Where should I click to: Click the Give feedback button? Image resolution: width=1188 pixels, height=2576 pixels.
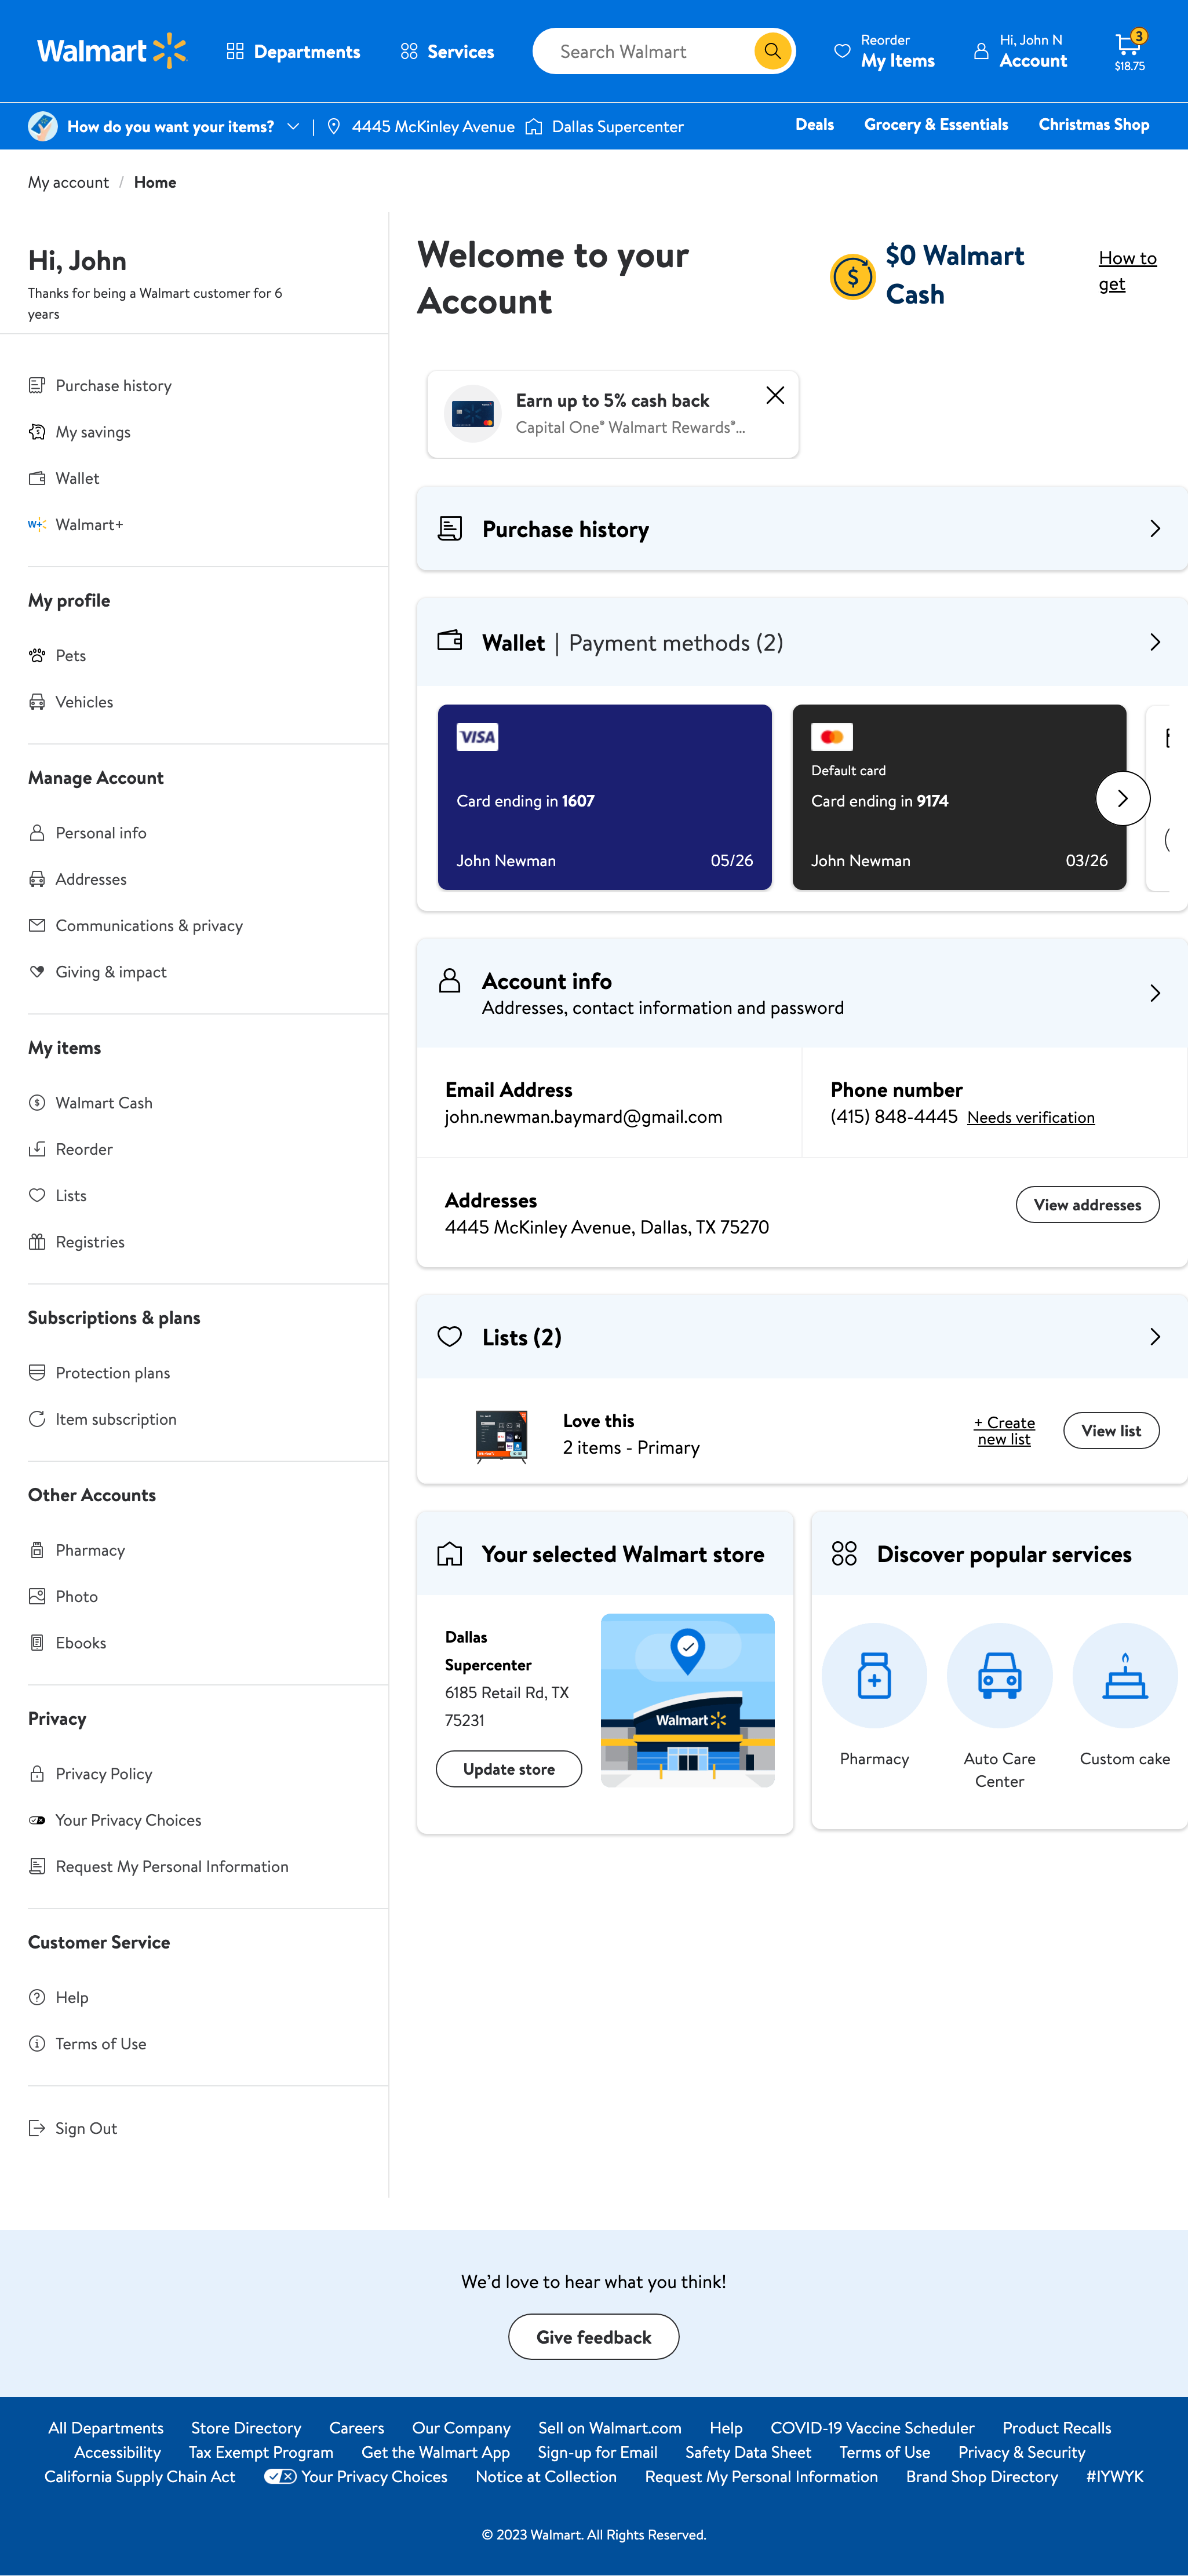pos(593,2337)
